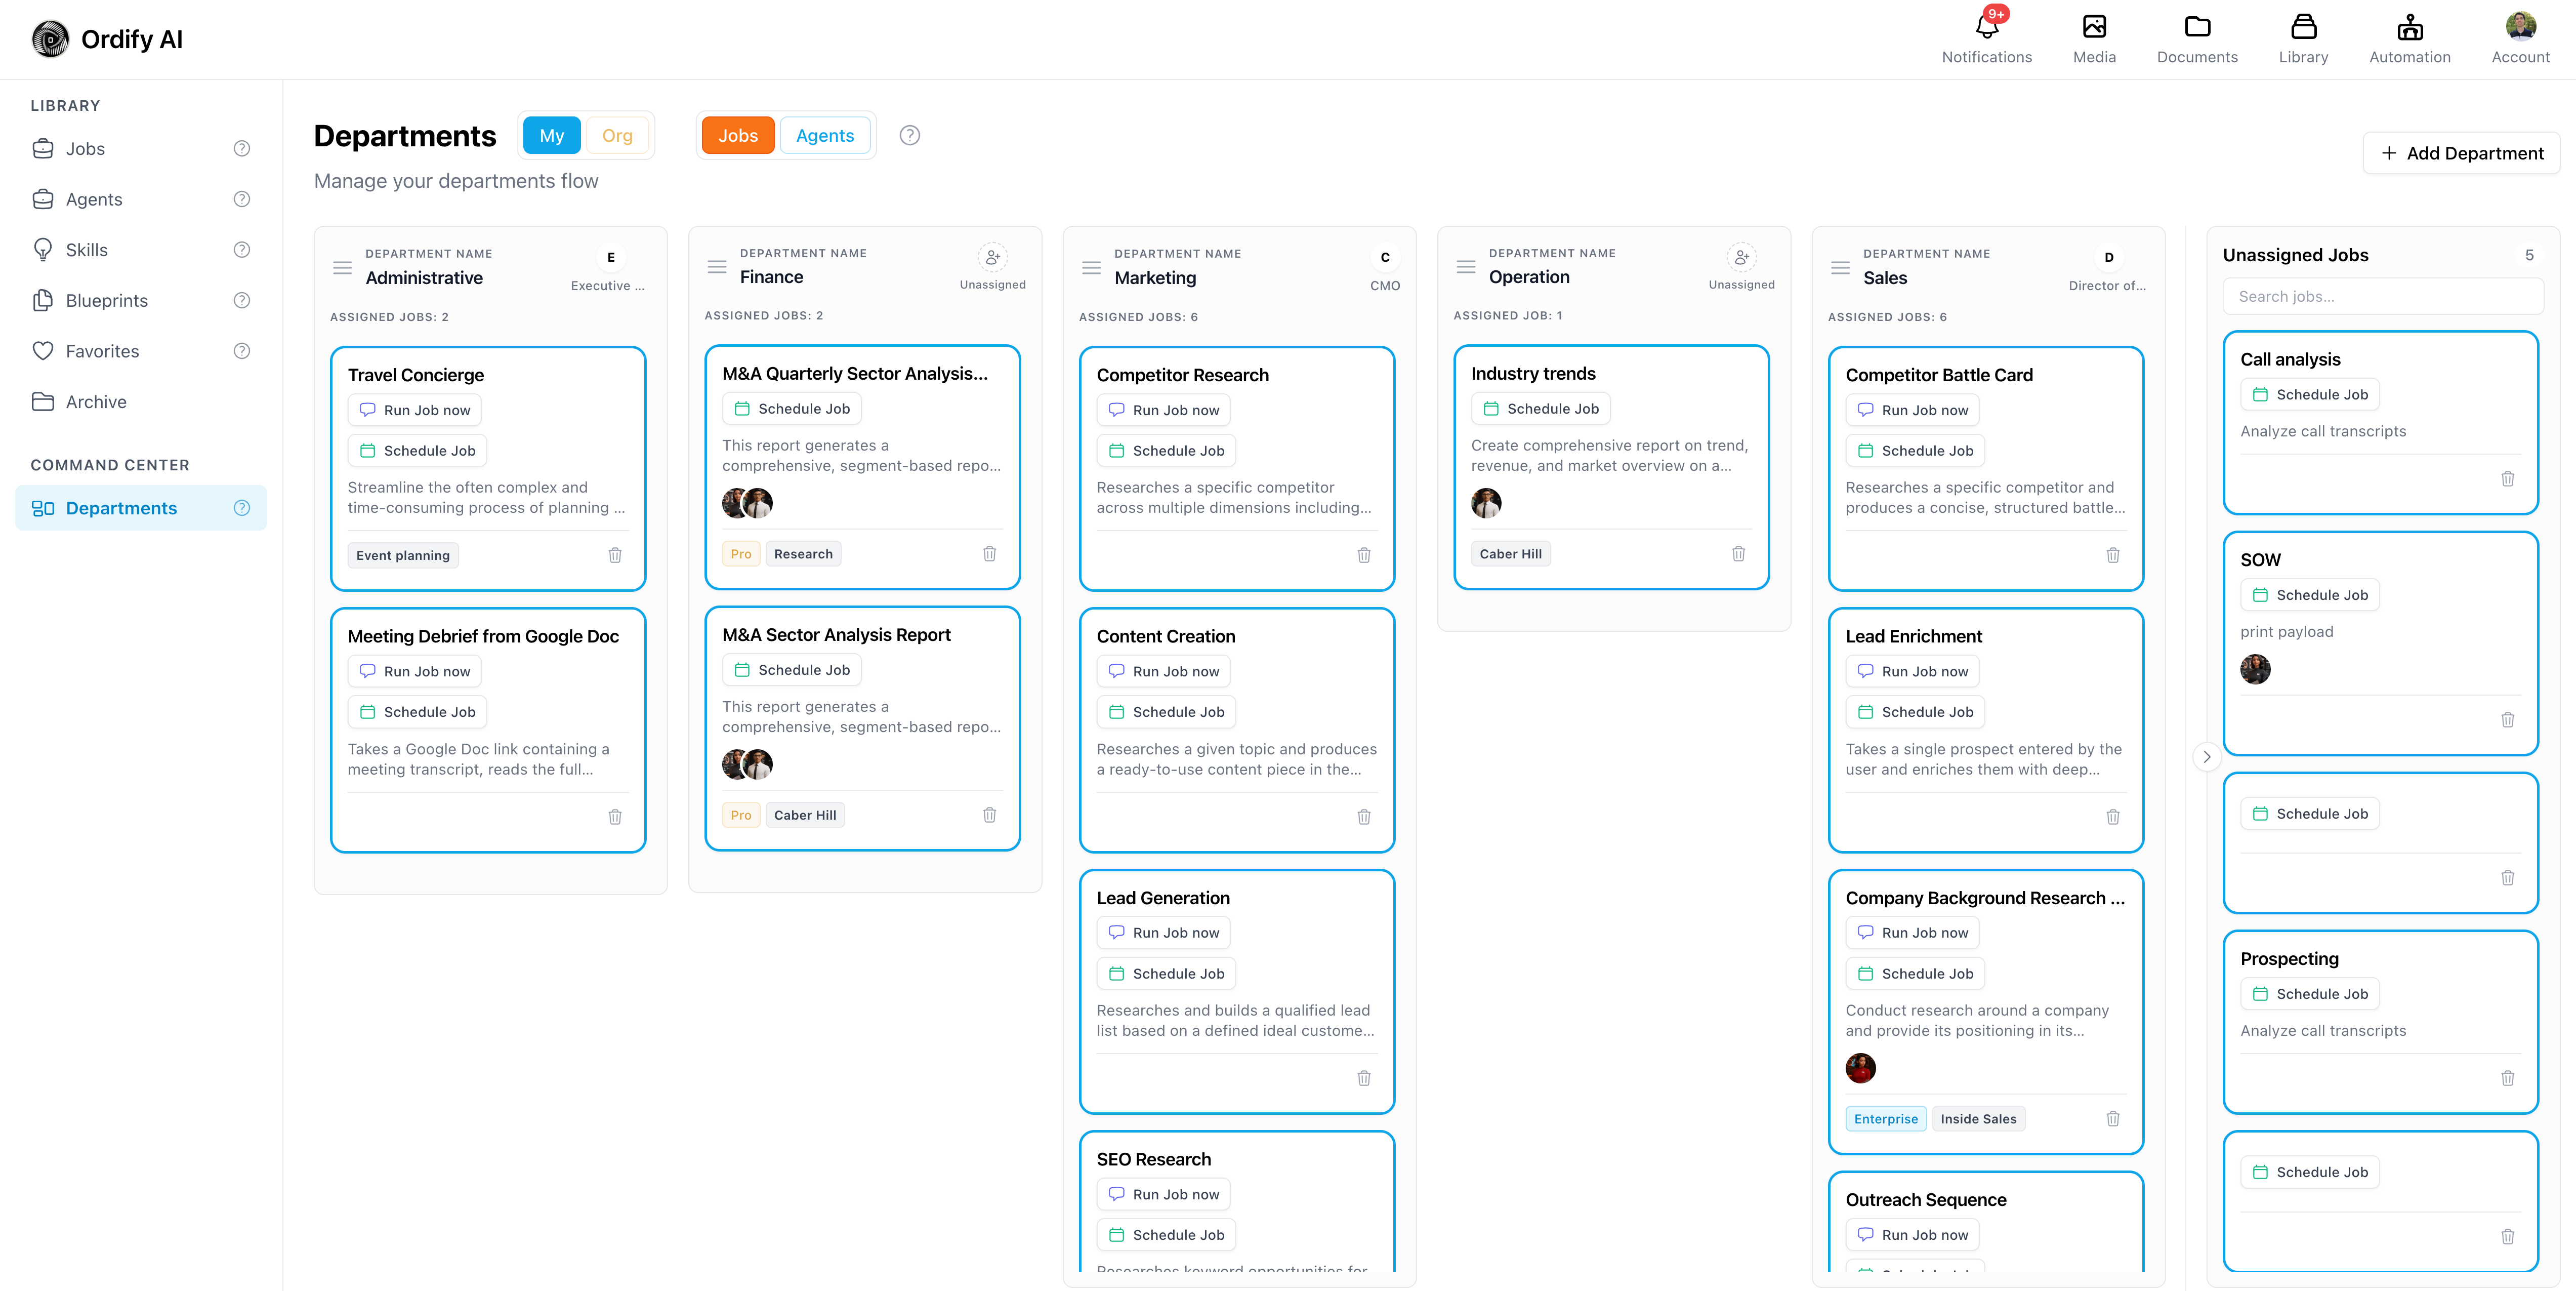Click the Enterprise tag on Company Background Research
Viewport: 2576px width, 1291px height.
click(x=1886, y=1119)
